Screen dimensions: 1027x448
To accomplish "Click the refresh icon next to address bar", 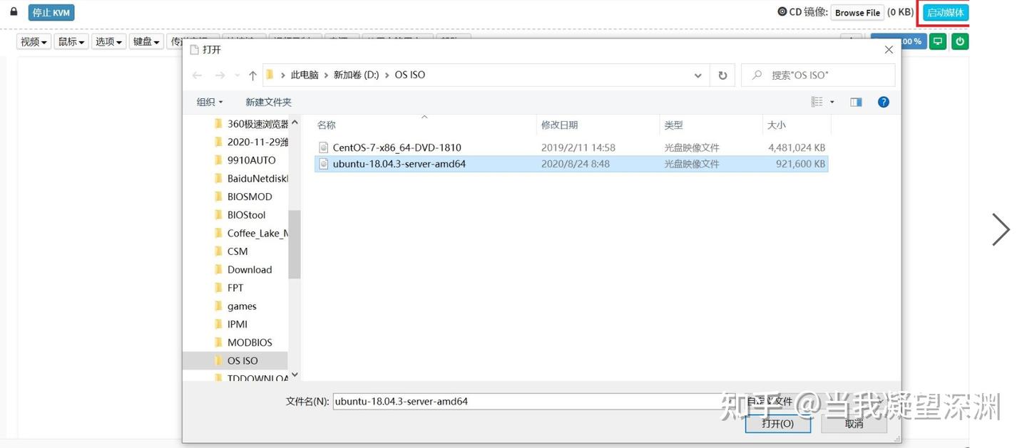I will click(x=722, y=75).
